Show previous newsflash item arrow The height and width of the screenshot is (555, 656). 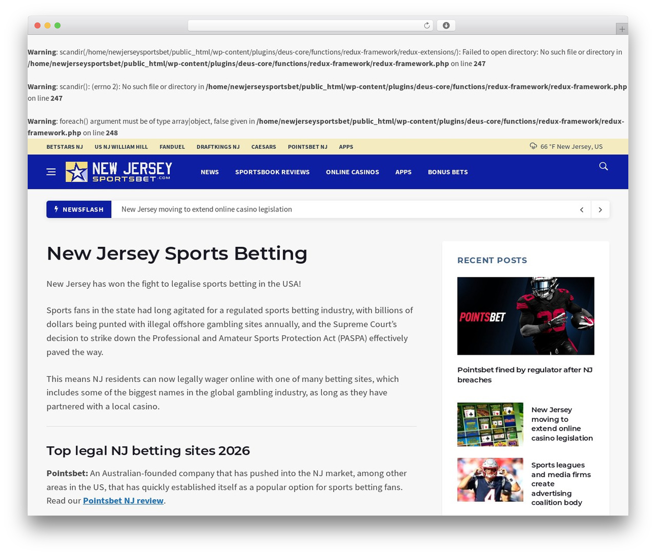click(582, 209)
